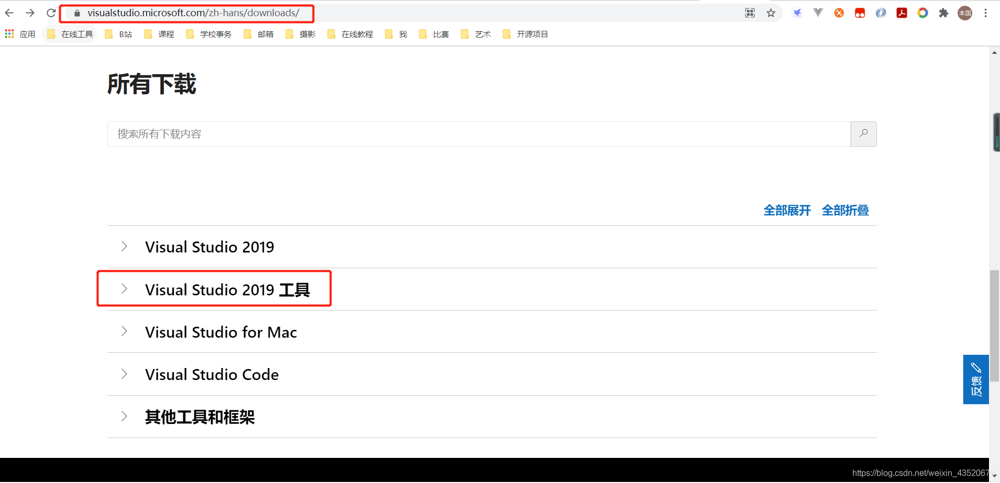Open the 课程 bookmark folder
1000x483 pixels.
click(x=159, y=34)
